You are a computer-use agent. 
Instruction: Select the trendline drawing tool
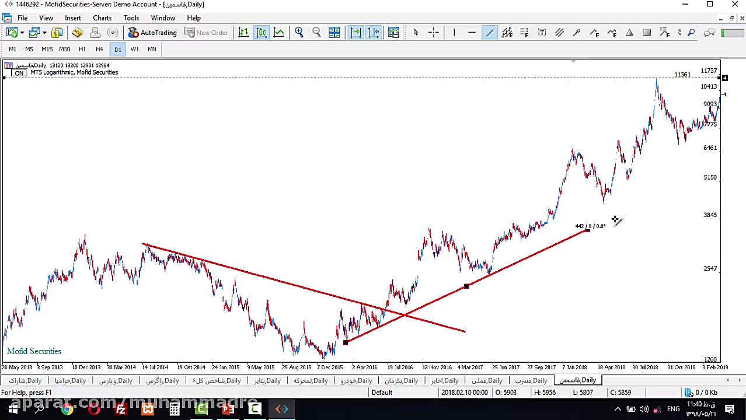[x=489, y=33]
